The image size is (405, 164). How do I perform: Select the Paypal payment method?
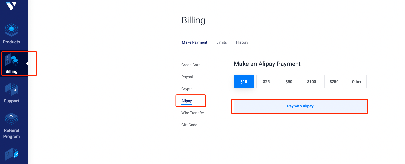pyautogui.click(x=187, y=77)
